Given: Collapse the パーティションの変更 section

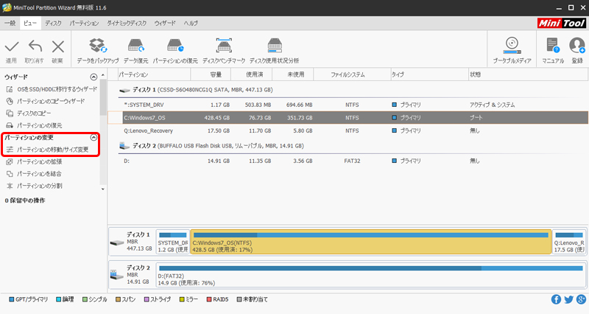Looking at the screenshot, I should tap(94, 138).
